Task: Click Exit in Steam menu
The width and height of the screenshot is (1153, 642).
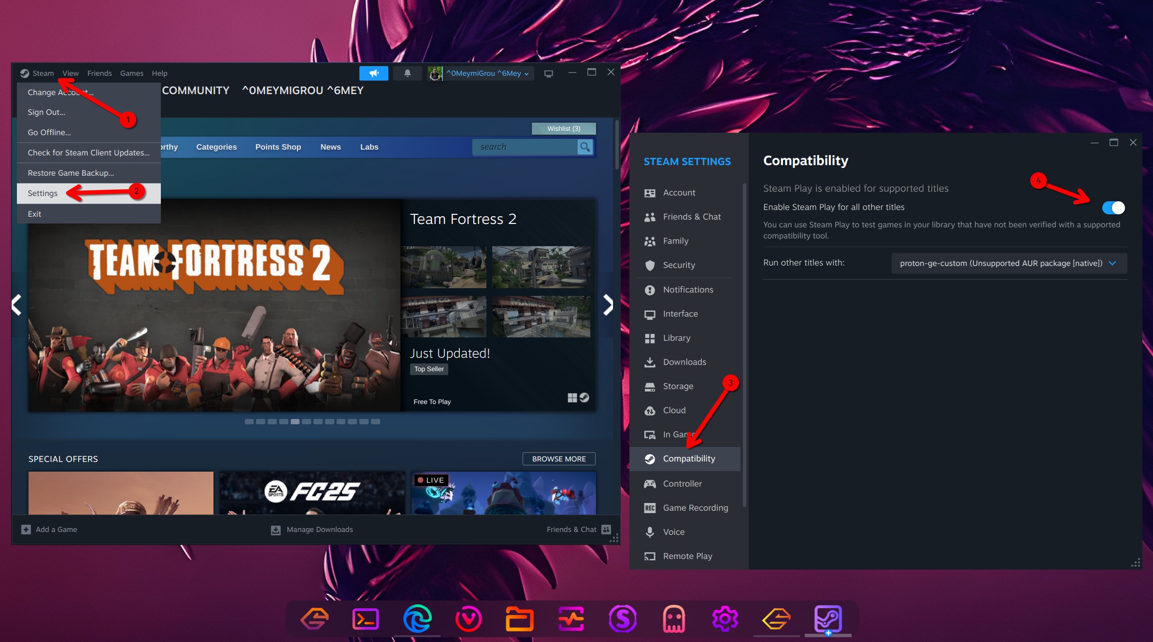Action: 89,214
